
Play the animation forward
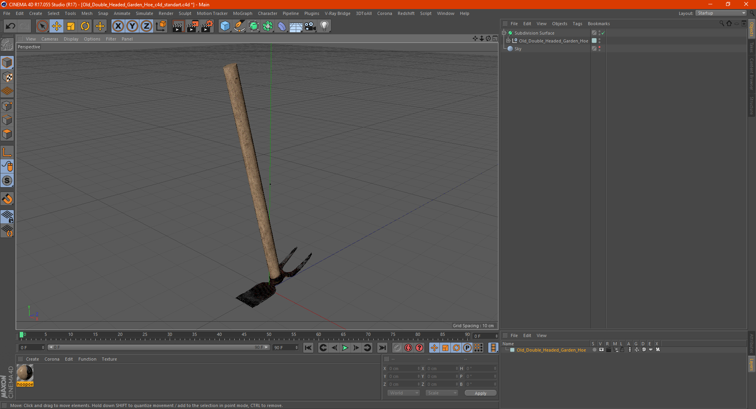point(345,348)
